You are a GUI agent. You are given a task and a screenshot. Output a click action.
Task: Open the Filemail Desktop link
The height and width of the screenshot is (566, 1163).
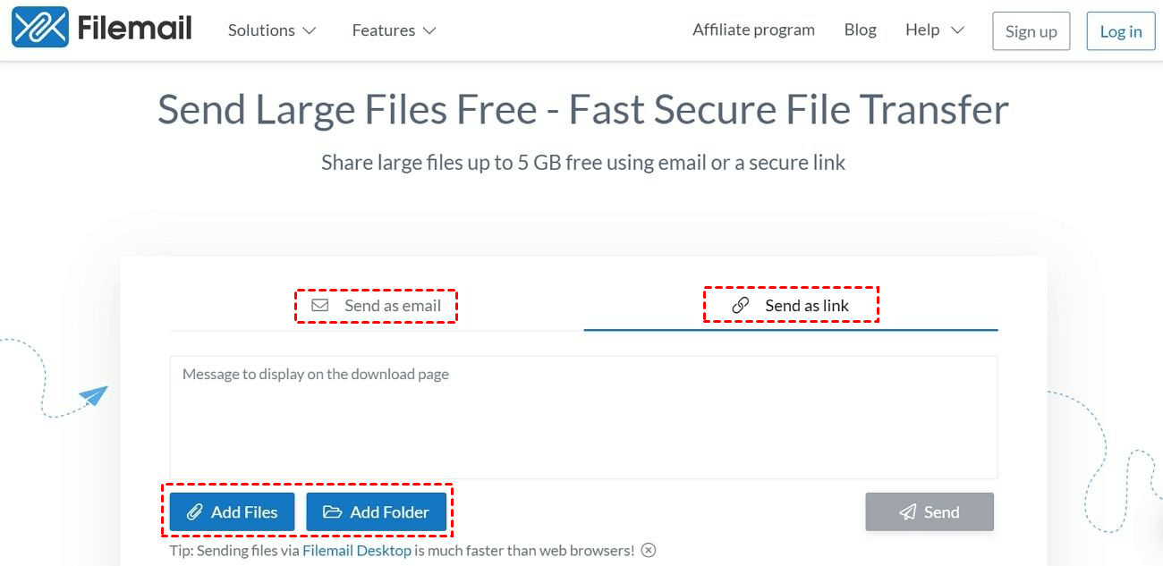click(x=357, y=551)
